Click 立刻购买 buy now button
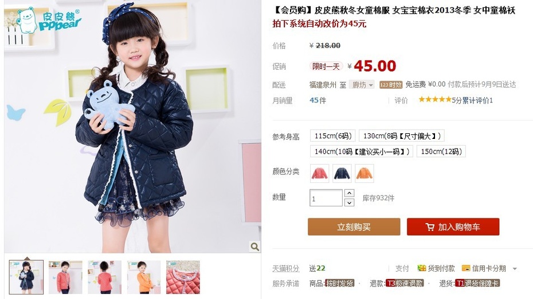 (354, 227)
